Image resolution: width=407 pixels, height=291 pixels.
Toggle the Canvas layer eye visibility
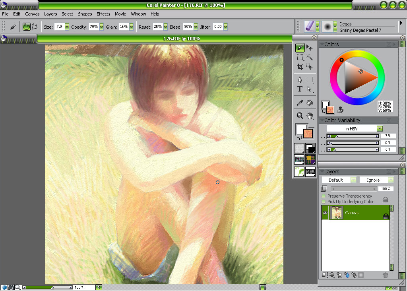[x=325, y=213]
